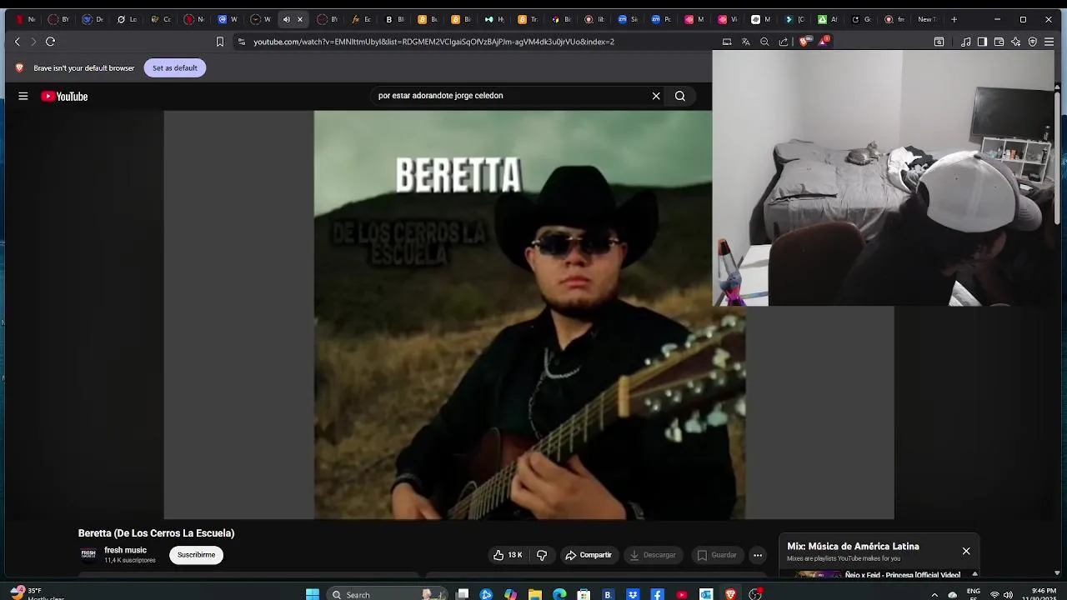Screen dimensions: 1067x600
Task: Dislike the Beretta video
Action: point(541,555)
